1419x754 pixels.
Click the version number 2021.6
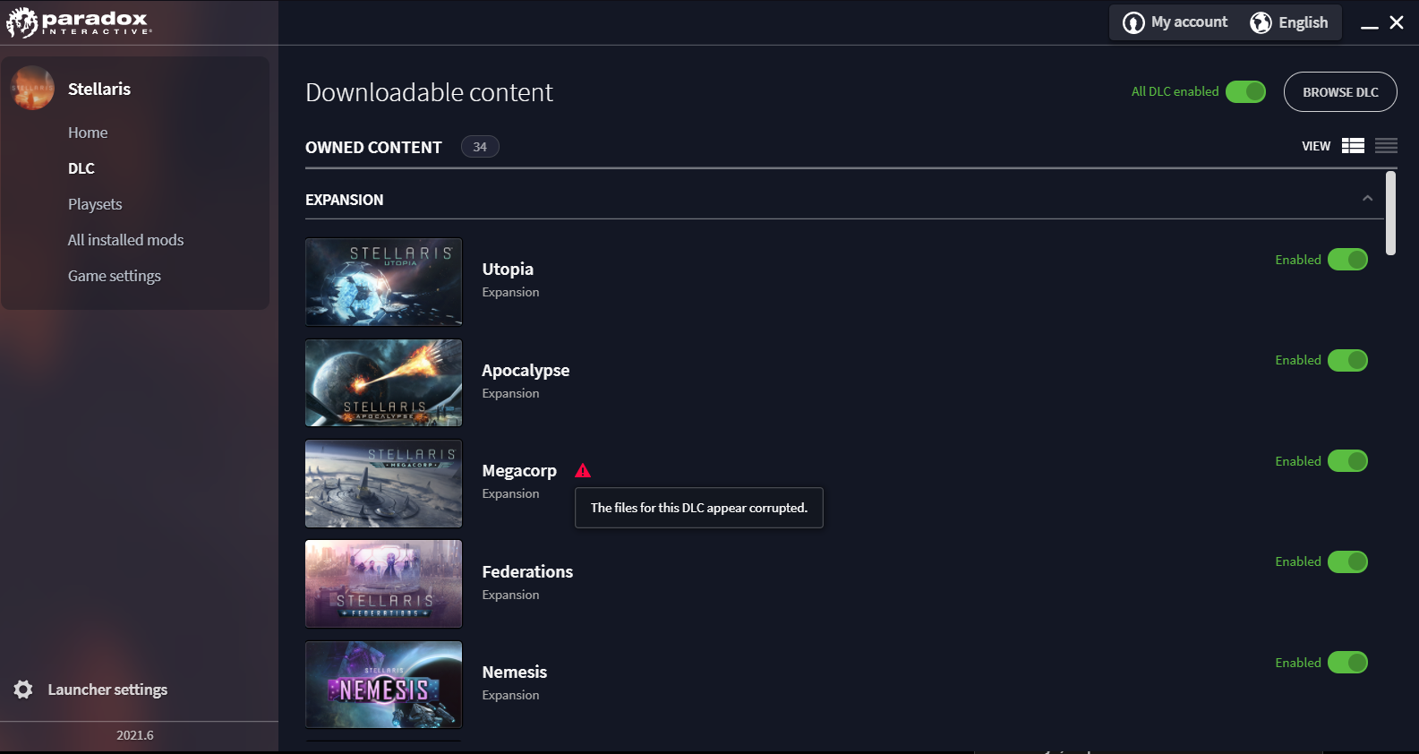click(x=135, y=735)
